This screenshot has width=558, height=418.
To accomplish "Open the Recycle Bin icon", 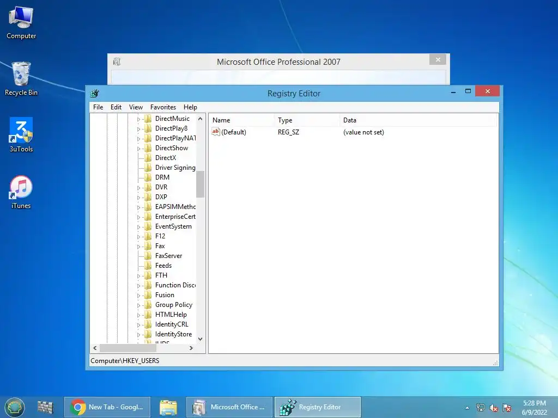I will pos(21,79).
